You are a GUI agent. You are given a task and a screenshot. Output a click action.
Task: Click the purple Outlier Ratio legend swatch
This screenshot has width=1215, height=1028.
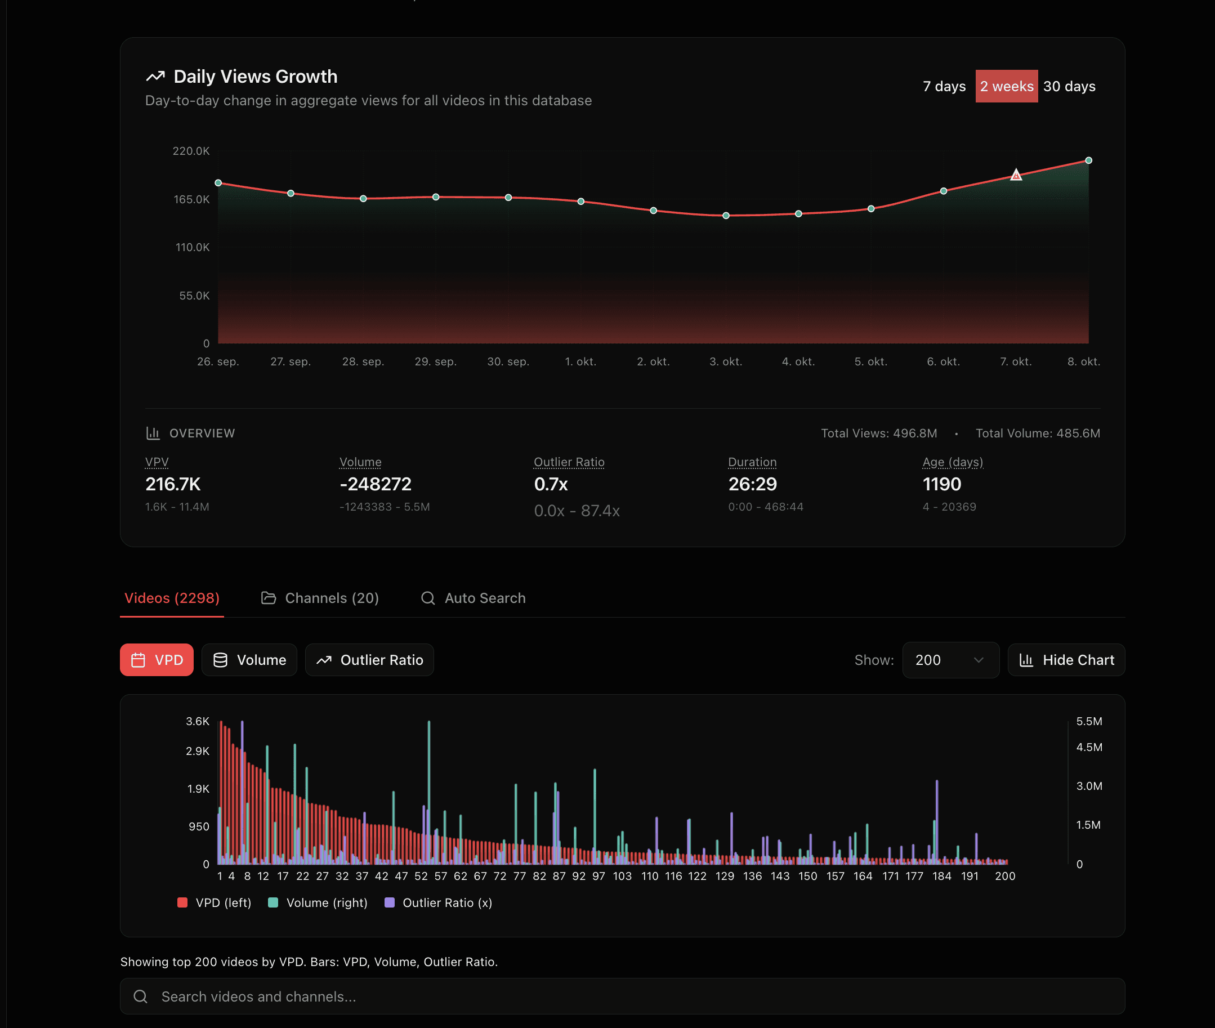[390, 902]
